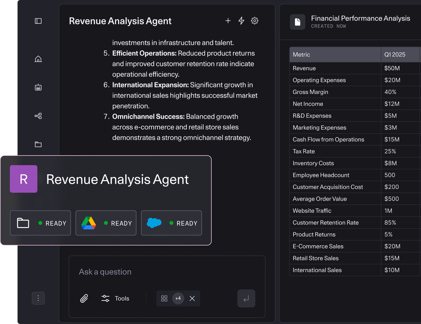Open the Tools options button
The width and height of the screenshot is (421, 324).
[115, 299]
